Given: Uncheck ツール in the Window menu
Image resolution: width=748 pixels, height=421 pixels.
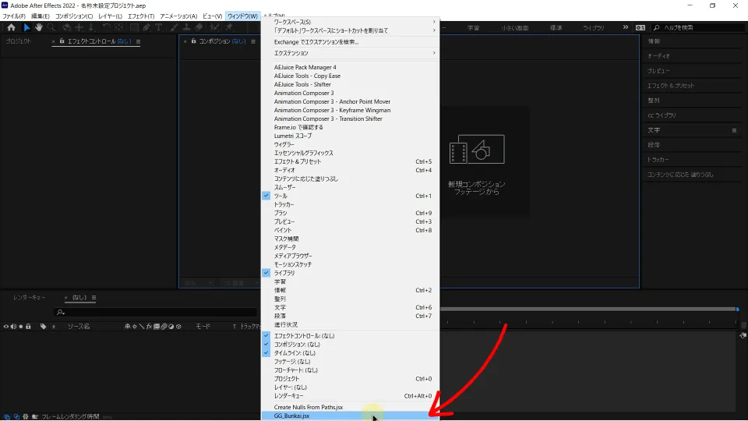Looking at the screenshot, I should [x=351, y=196].
